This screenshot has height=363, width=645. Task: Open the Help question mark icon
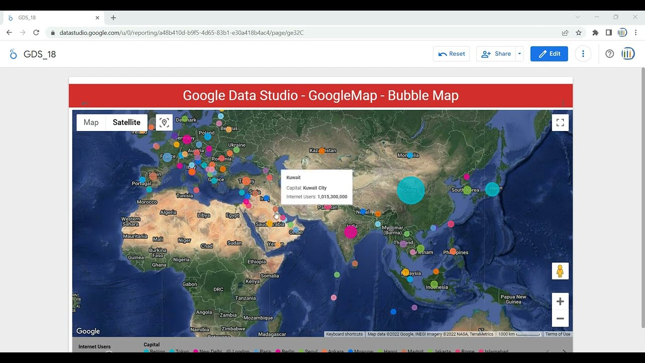point(610,54)
